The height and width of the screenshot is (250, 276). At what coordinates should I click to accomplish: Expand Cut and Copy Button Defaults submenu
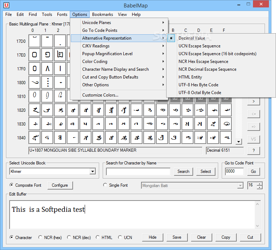pyautogui.click(x=119, y=77)
